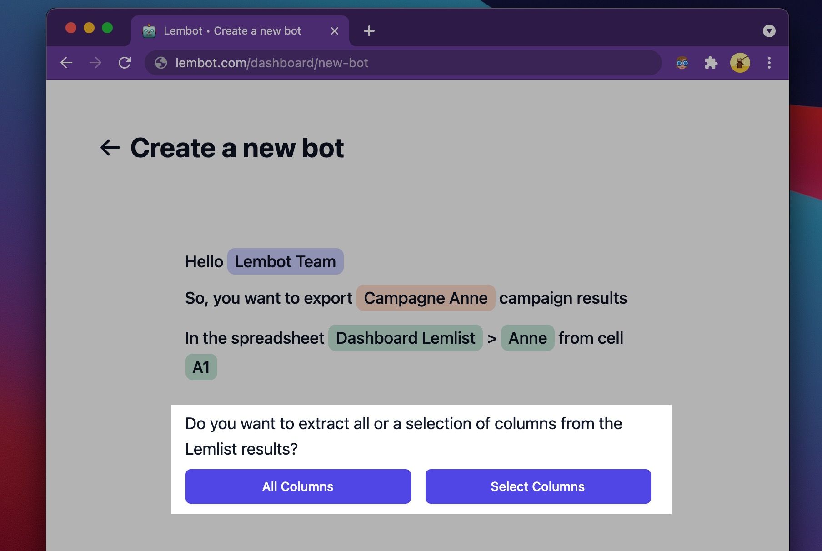Edit the Anne sheet tag

[527, 338]
